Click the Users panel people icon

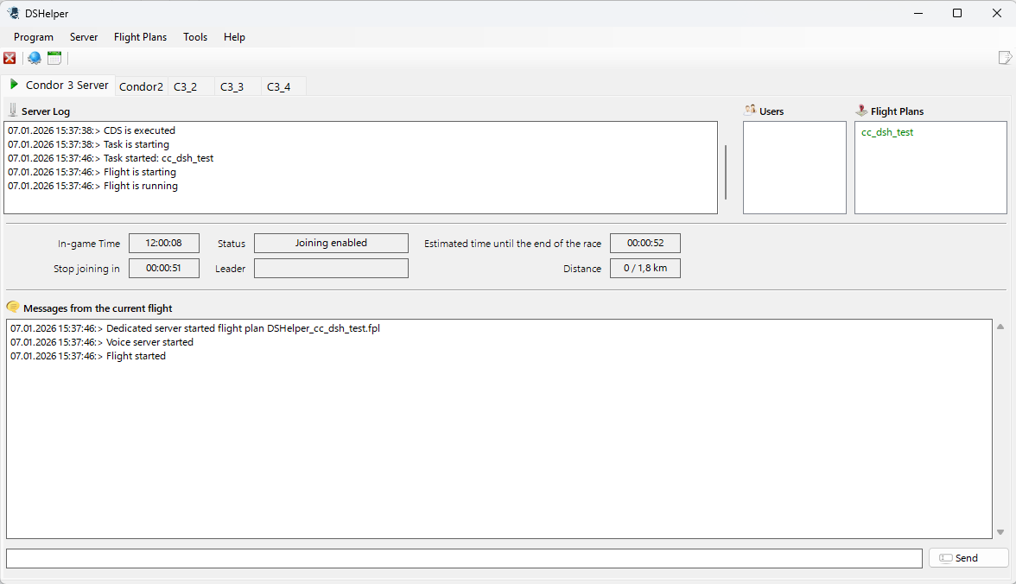(x=750, y=111)
